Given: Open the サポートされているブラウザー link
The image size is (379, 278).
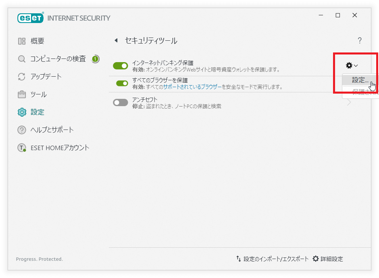Looking at the screenshot, I should 192,87.
